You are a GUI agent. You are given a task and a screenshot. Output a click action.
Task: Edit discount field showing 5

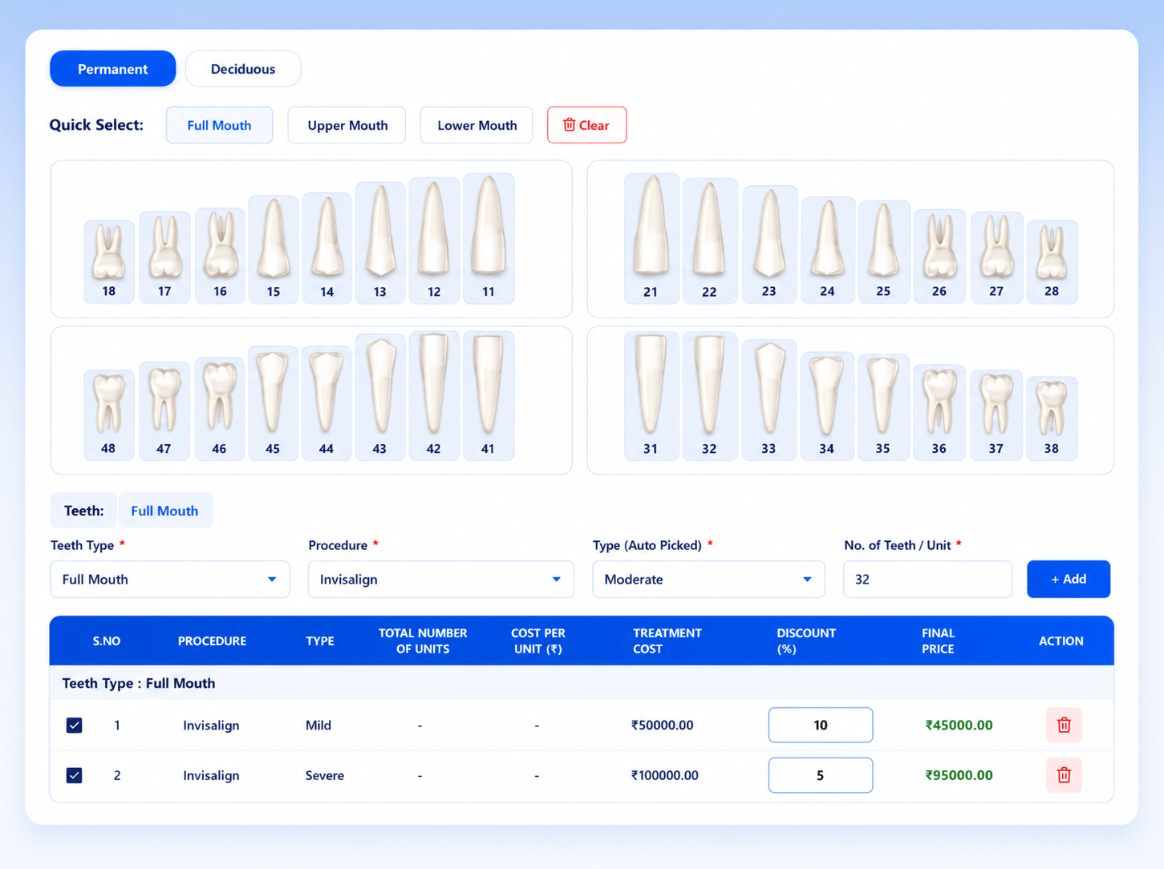pos(821,775)
